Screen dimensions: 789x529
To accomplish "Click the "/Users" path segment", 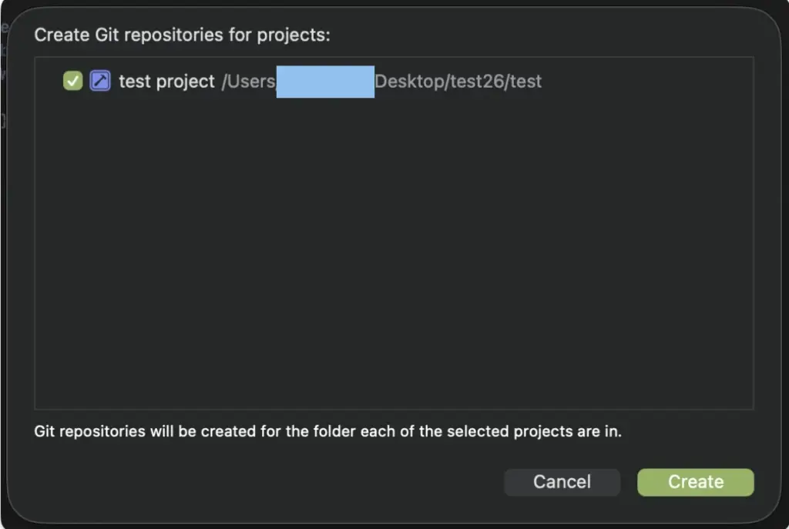I will pos(248,81).
